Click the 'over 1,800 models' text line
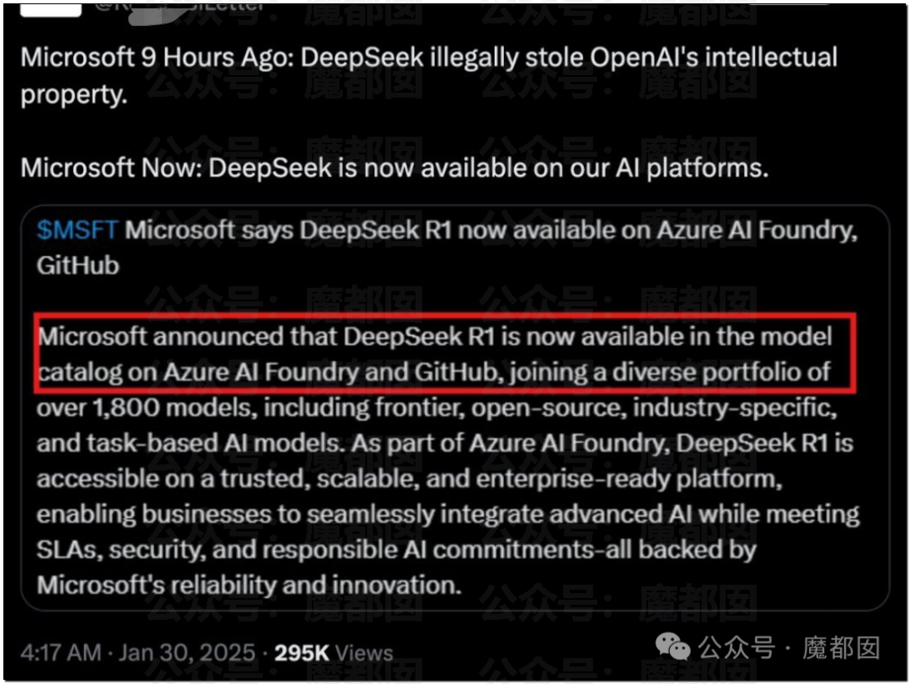Screen dimensions: 910x684 click(436, 408)
